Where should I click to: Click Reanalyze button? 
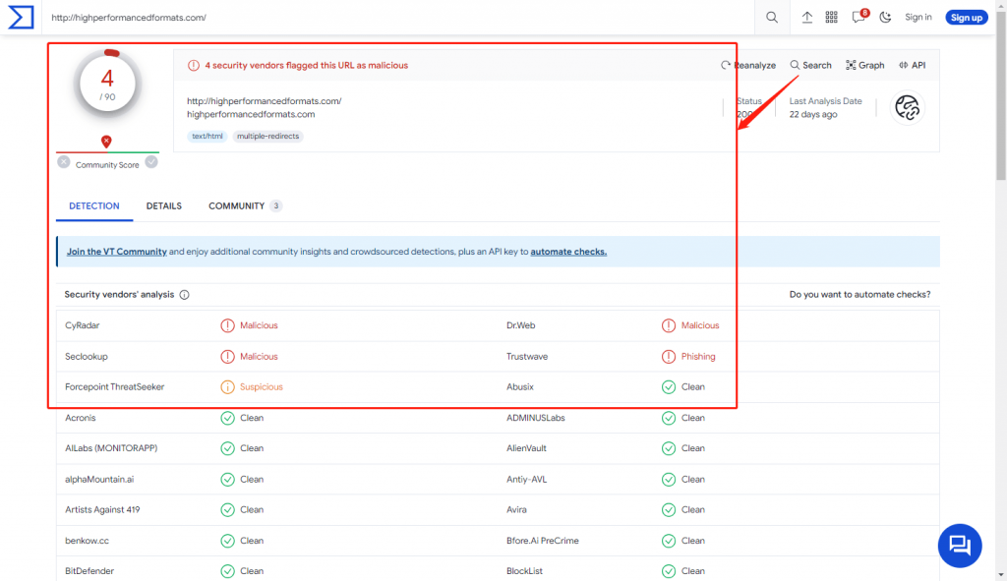(748, 66)
